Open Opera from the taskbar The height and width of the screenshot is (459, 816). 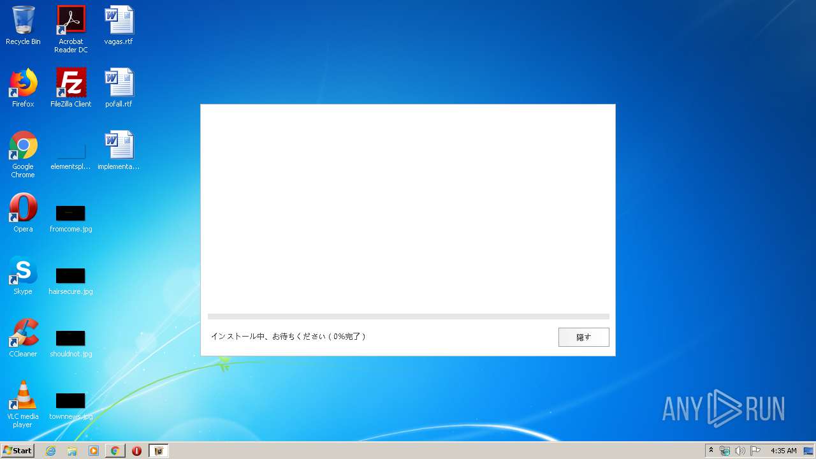click(136, 451)
